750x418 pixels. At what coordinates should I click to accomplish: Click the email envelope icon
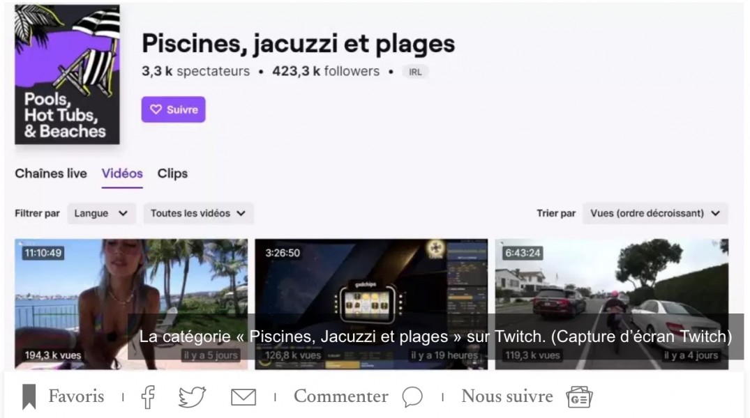click(x=243, y=397)
